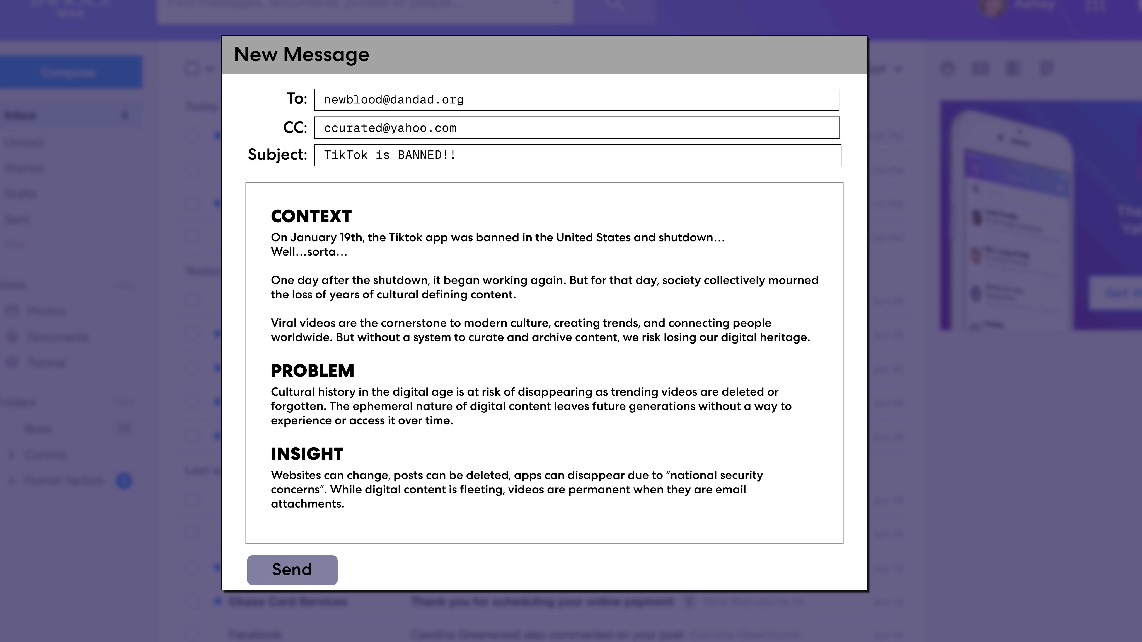
Task: Click the blue unread badge beside Human factors
Action: 124,481
